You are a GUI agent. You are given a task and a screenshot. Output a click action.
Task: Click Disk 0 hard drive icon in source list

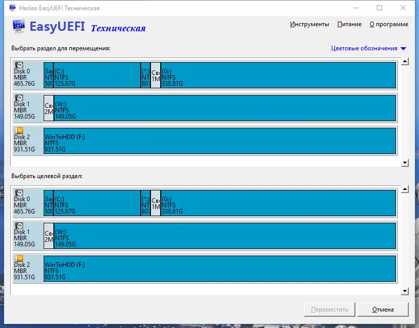pos(19,65)
